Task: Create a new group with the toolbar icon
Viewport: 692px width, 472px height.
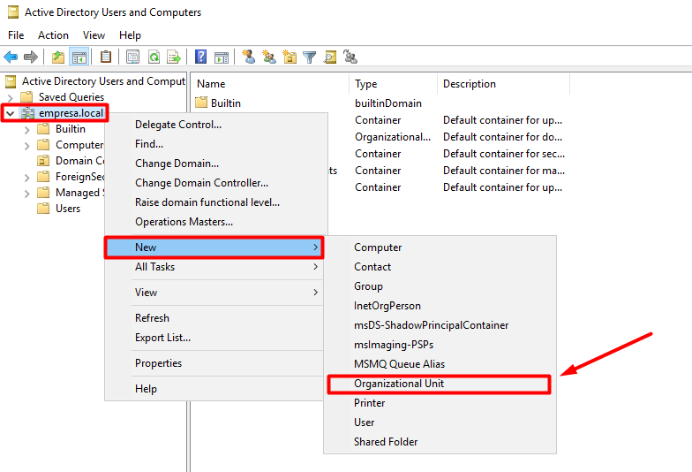Action: tap(269, 57)
